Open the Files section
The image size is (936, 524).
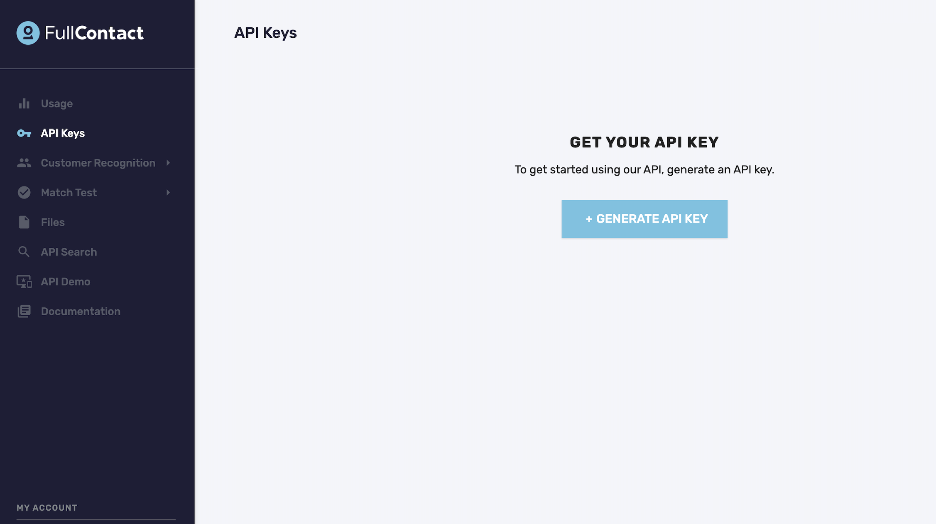pos(53,222)
